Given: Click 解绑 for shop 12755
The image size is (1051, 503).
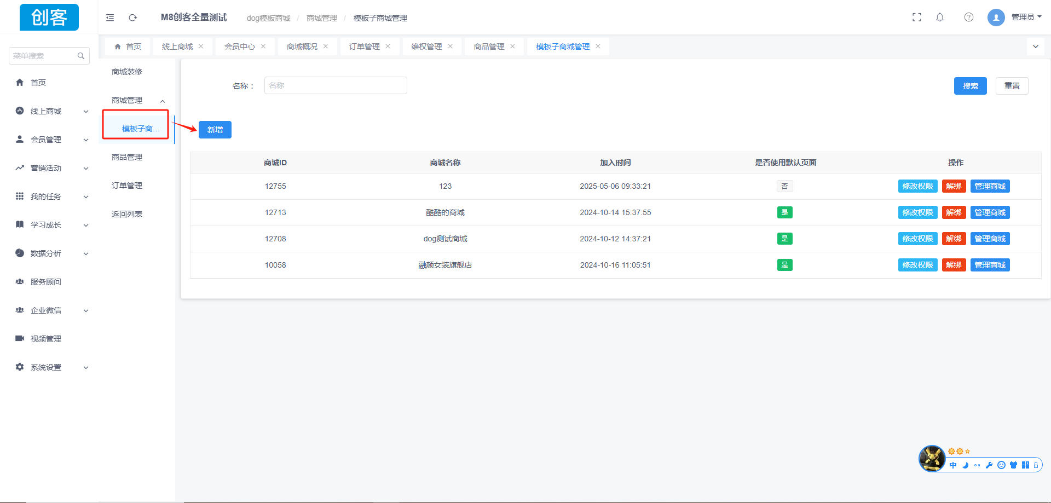Looking at the screenshot, I should [x=954, y=186].
